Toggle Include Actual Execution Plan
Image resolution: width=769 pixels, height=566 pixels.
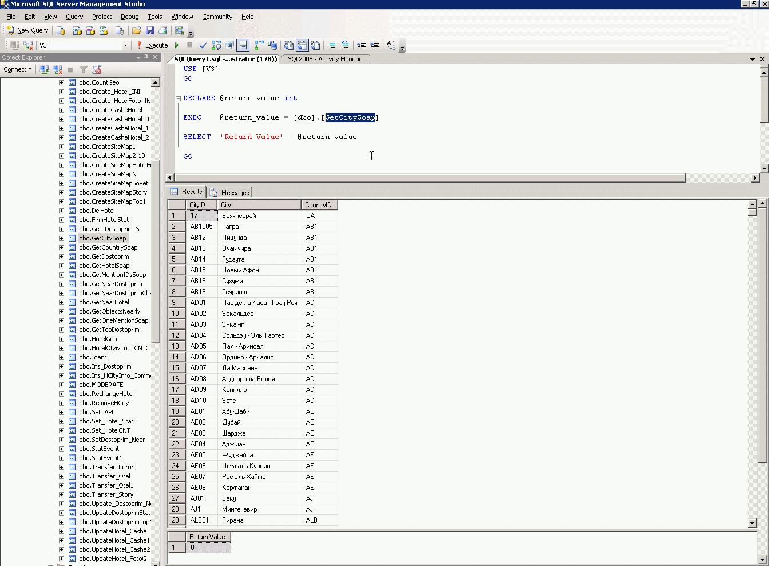click(259, 45)
